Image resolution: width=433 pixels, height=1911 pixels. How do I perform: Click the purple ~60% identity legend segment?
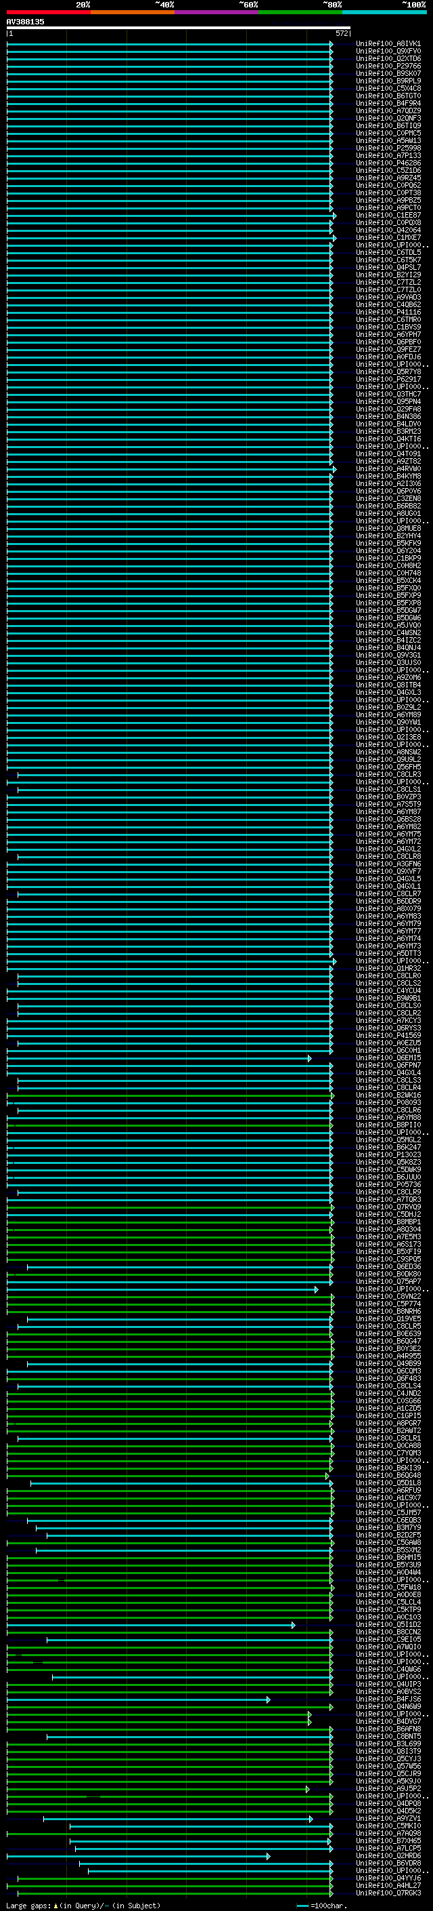click(217, 12)
